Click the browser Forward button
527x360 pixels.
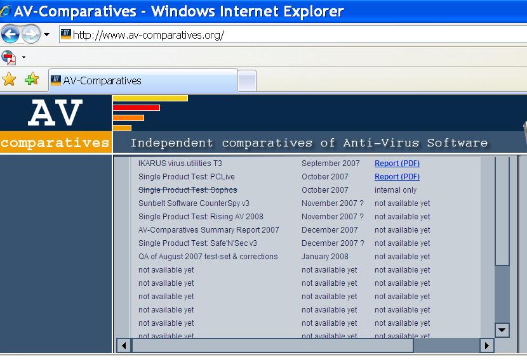point(31,34)
